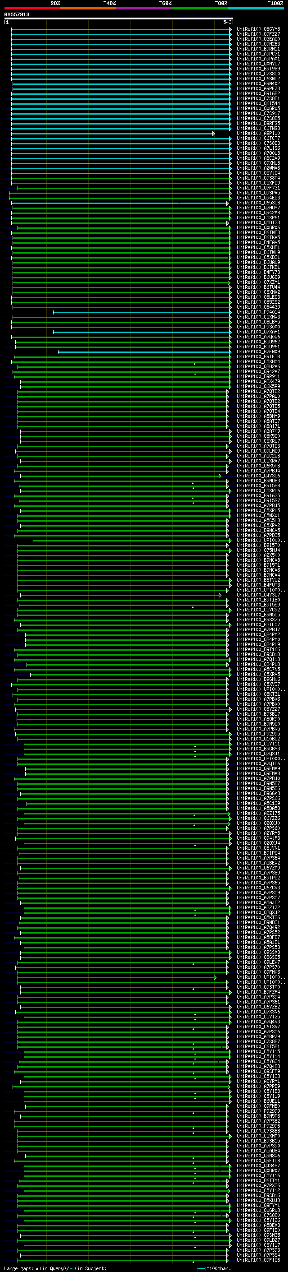Select the UniRef100_Q7F731 label

click(258, 188)
